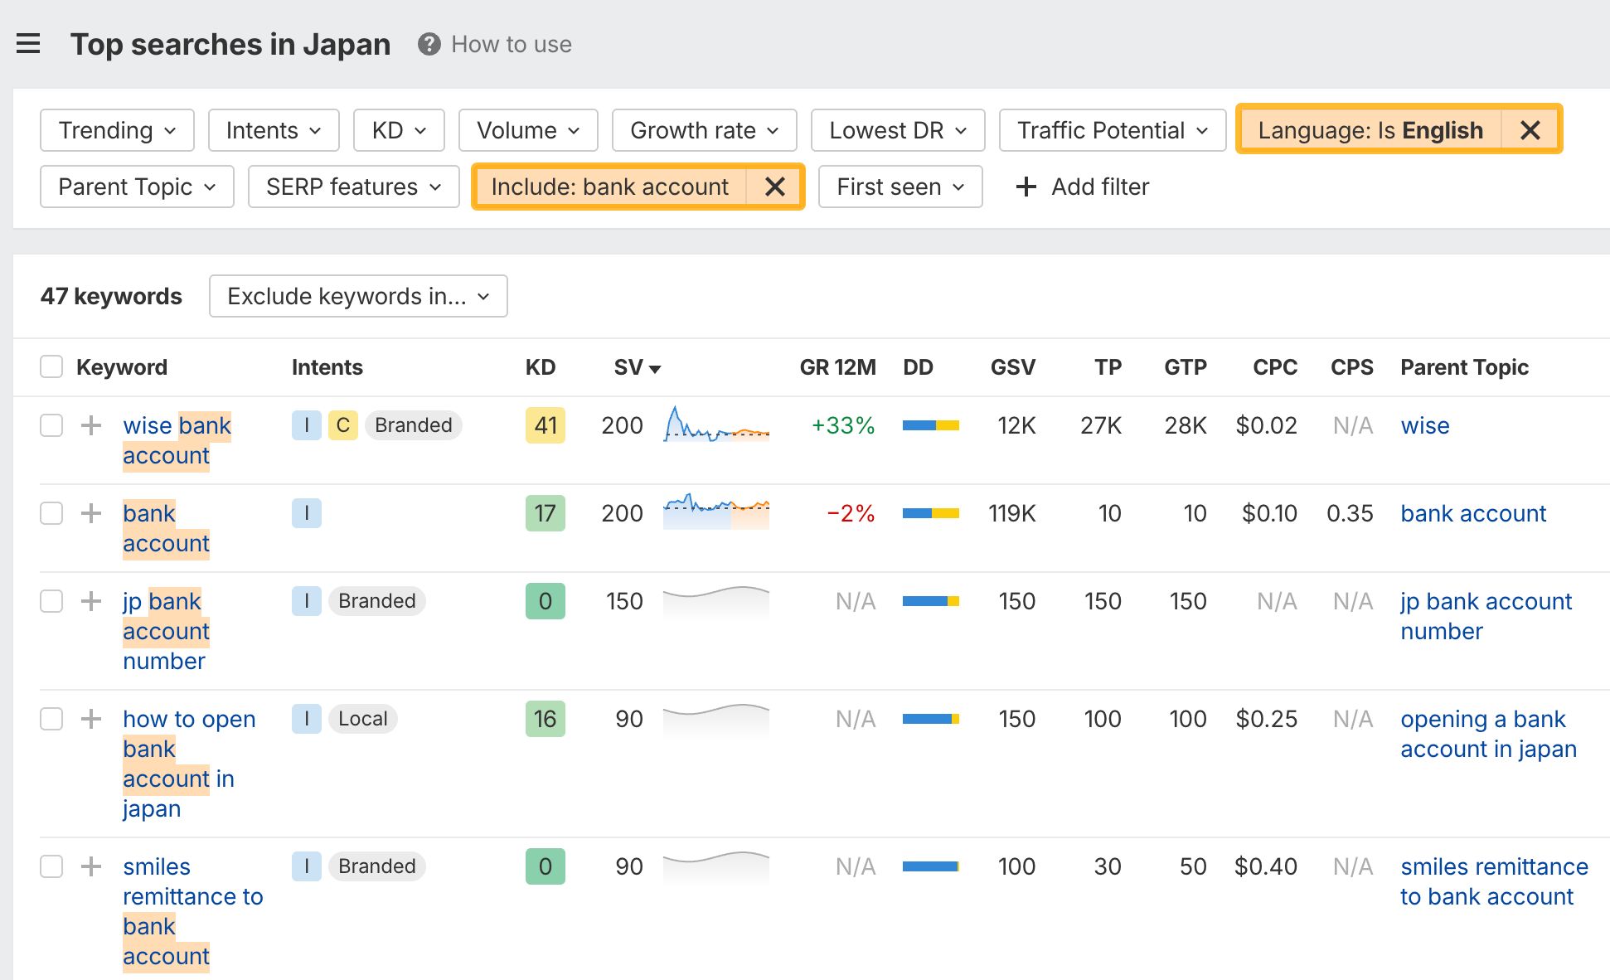Screen dimensions: 1610x980
Task: Remove the Language Is English filter
Action: (x=1530, y=130)
